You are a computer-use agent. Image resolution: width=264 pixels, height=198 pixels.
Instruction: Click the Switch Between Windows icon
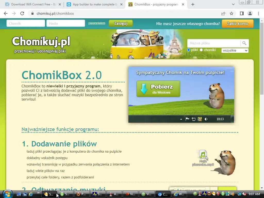[x=25, y=194]
